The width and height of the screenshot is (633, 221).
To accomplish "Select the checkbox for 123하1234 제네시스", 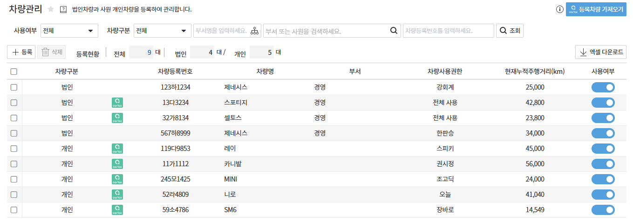I will (14, 87).
